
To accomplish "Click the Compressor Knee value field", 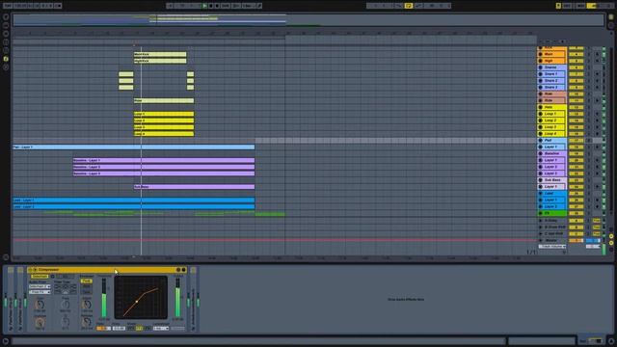I will 119,328.
